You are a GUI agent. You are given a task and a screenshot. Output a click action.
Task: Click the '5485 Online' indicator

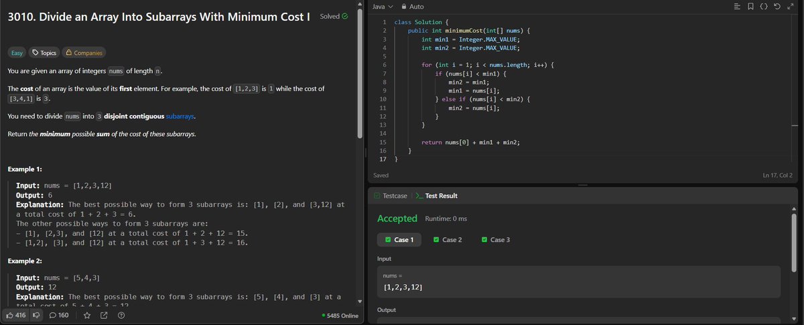[x=340, y=316]
